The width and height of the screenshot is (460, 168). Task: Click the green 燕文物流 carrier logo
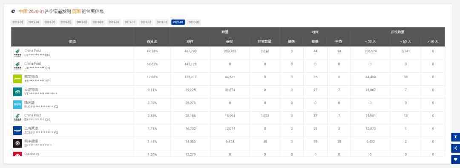(17, 79)
